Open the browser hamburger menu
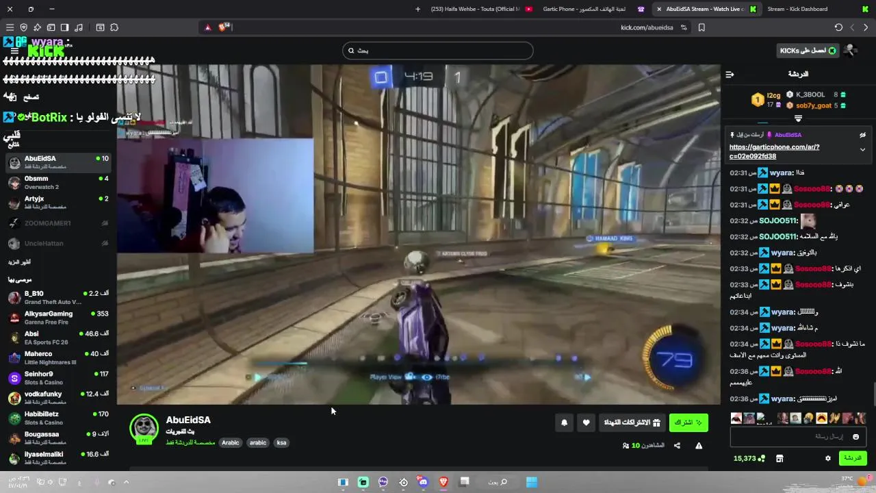 [x=10, y=27]
